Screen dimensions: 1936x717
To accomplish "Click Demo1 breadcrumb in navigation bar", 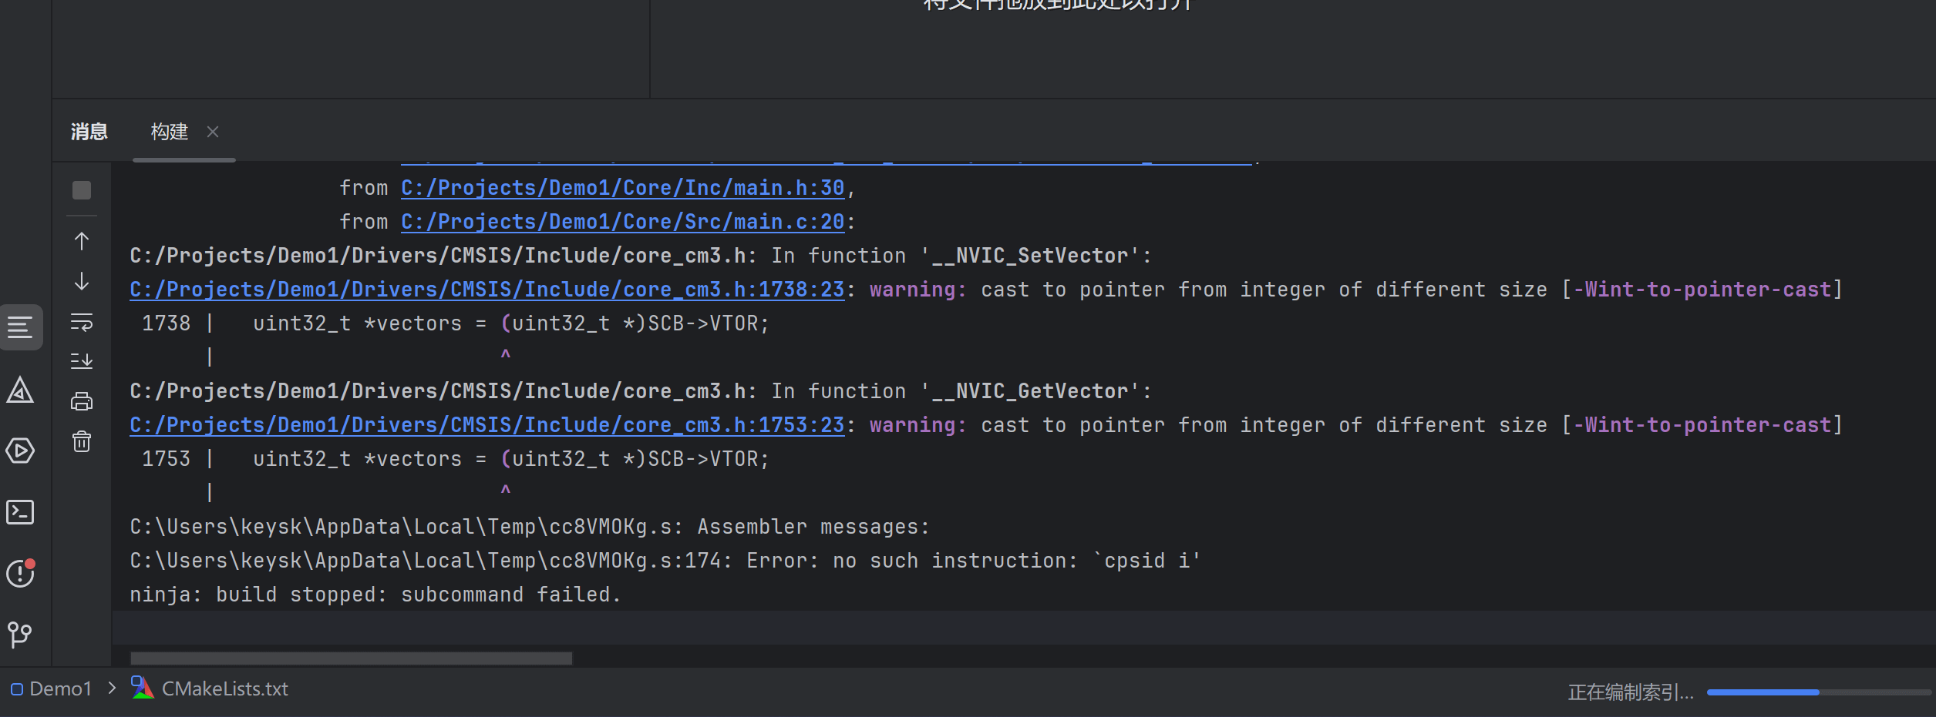I will click(x=59, y=689).
